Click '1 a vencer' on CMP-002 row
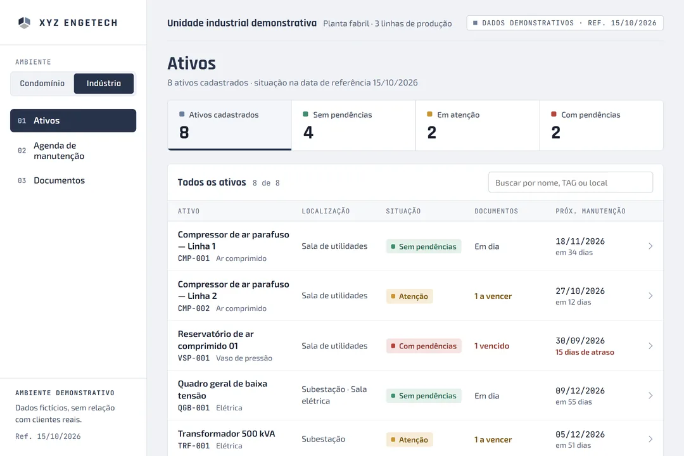This screenshot has width=684, height=456. [493, 296]
